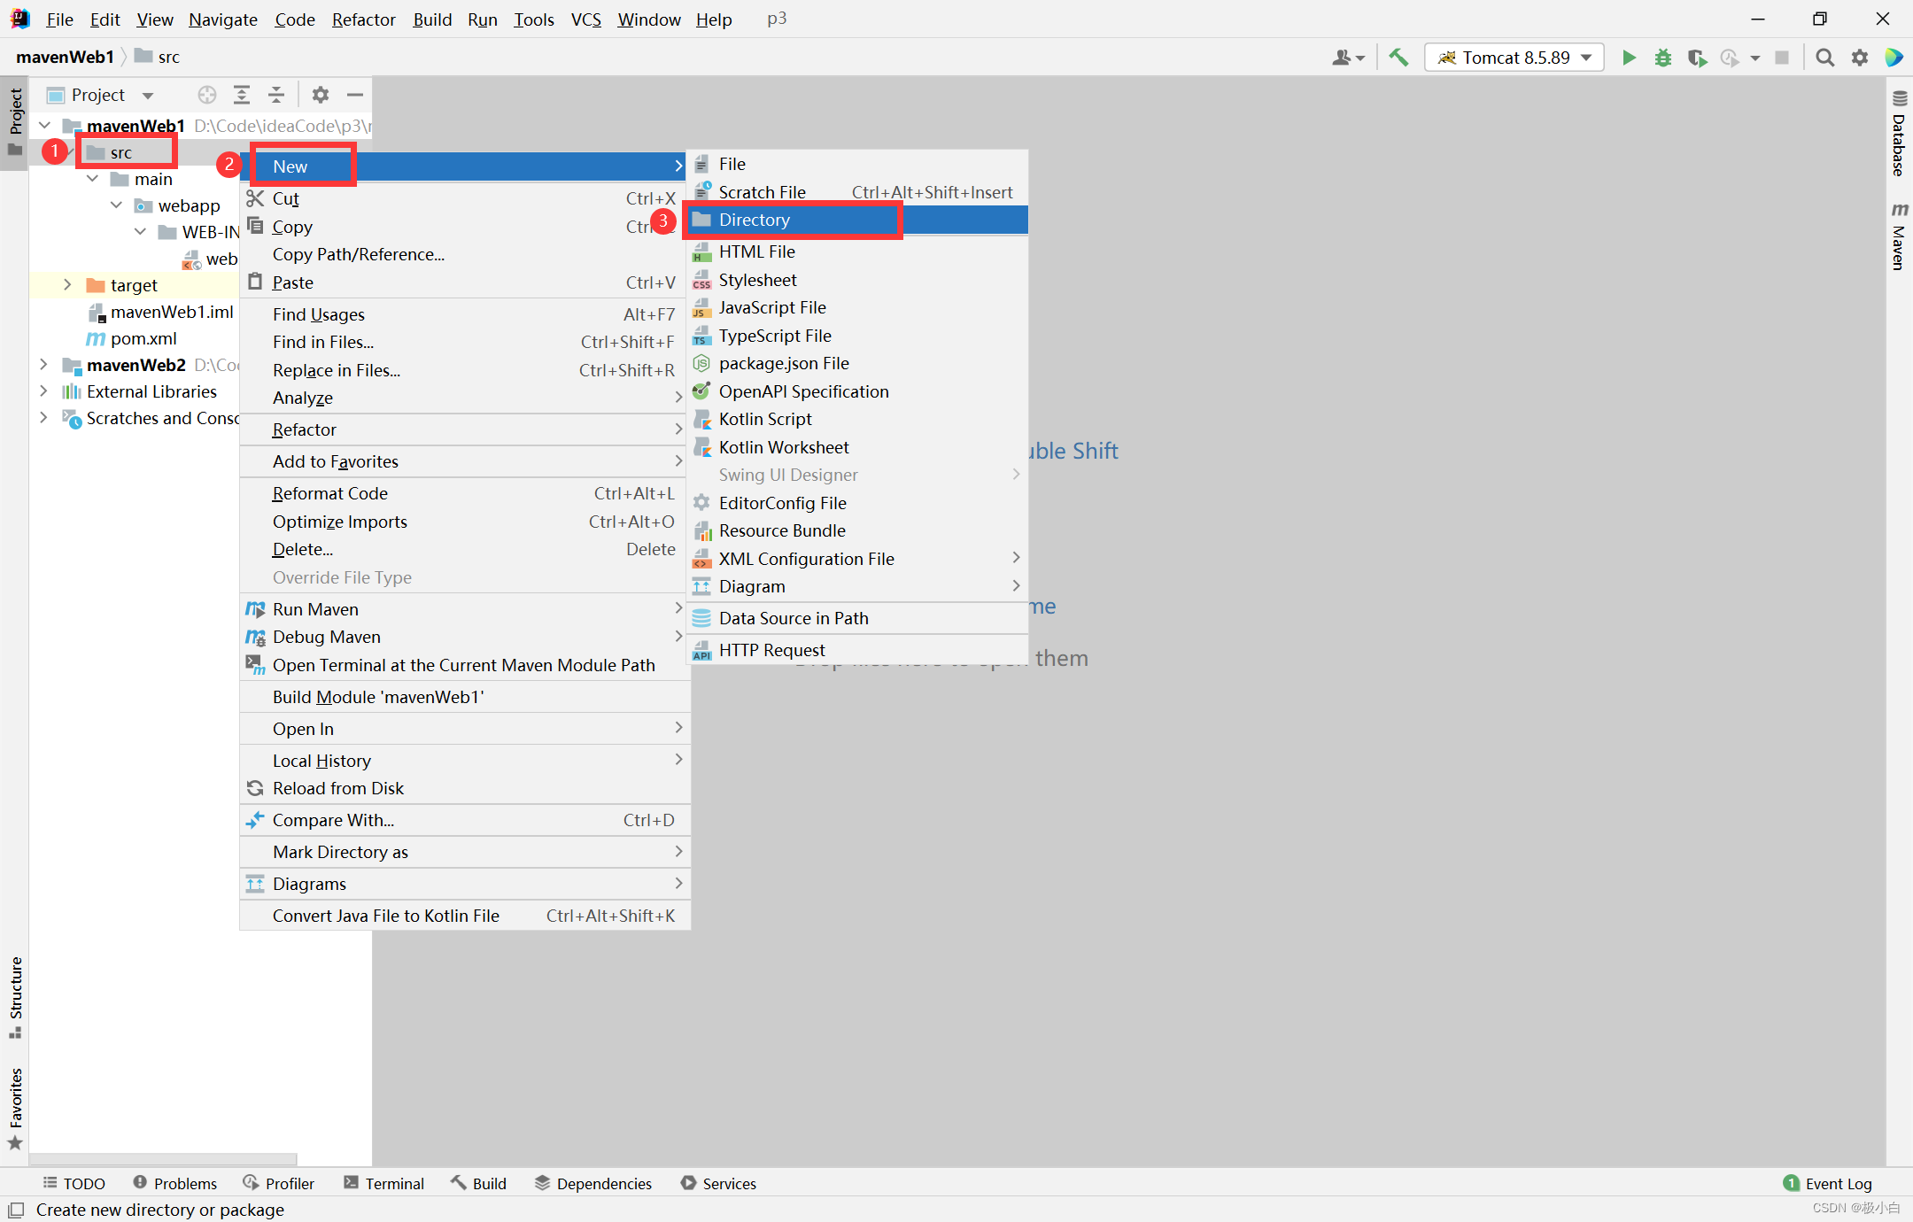Click src breadcrumb in navigation bar
The image size is (1913, 1222).
158,57
